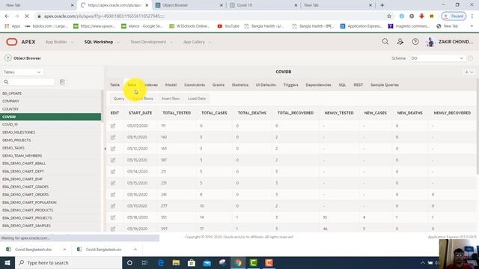
Task: Click the Cortana circle on the taskbar
Action: coord(129,262)
